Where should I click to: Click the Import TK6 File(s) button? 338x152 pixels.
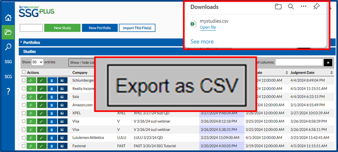coord(137,28)
